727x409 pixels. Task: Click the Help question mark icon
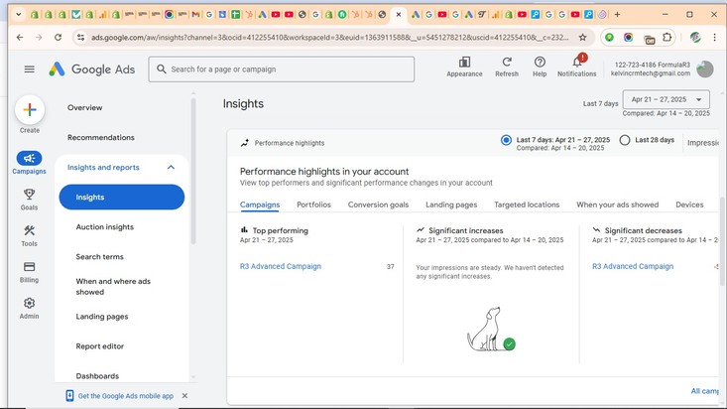pyautogui.click(x=540, y=63)
